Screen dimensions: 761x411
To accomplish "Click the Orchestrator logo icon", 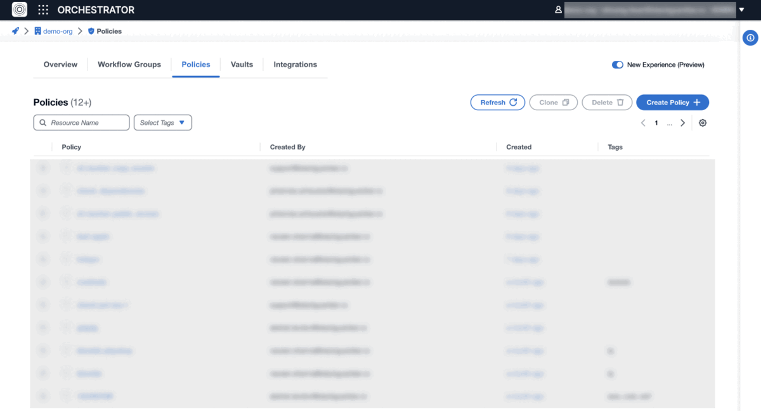I will (x=20, y=10).
